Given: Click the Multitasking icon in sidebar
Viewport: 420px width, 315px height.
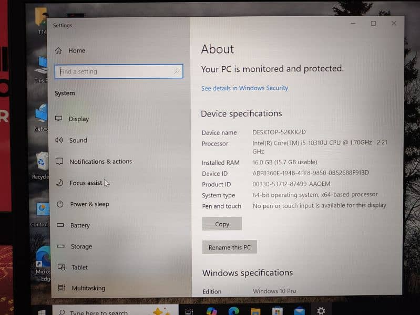Looking at the screenshot, I should pos(62,288).
